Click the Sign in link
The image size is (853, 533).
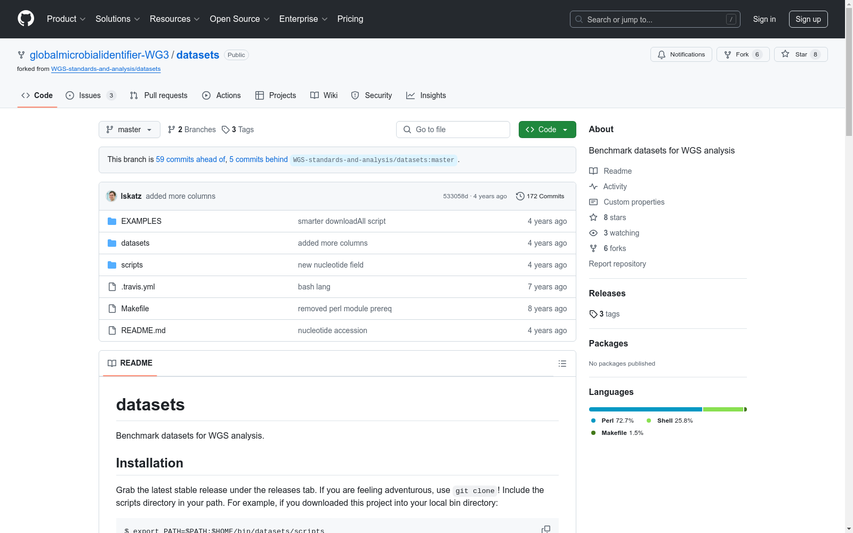(x=765, y=19)
